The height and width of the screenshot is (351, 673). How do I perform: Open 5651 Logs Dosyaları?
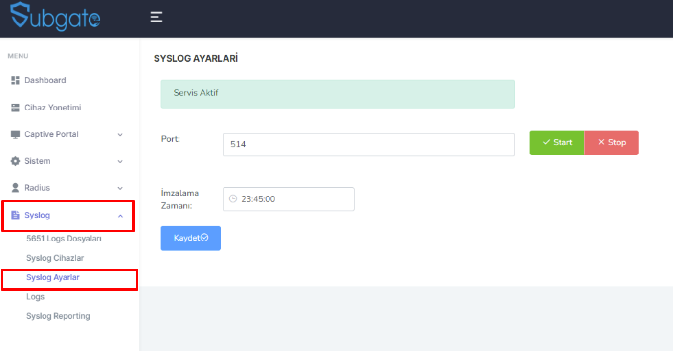[64, 239]
